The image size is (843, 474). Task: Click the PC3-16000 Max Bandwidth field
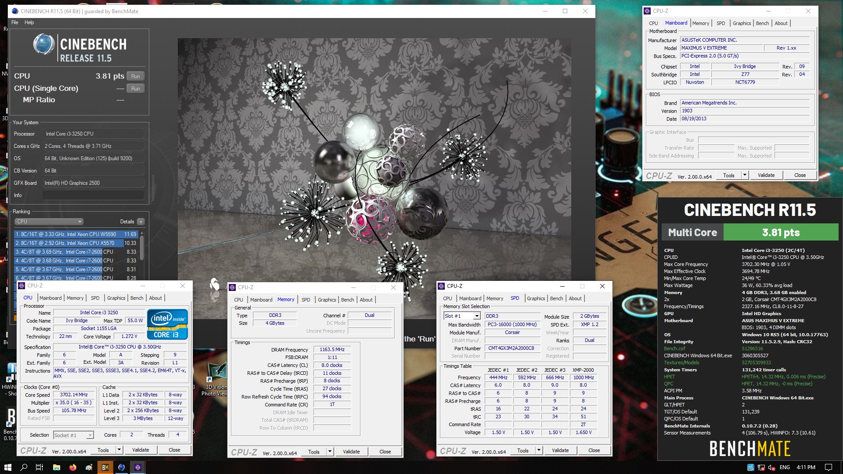tap(512, 324)
